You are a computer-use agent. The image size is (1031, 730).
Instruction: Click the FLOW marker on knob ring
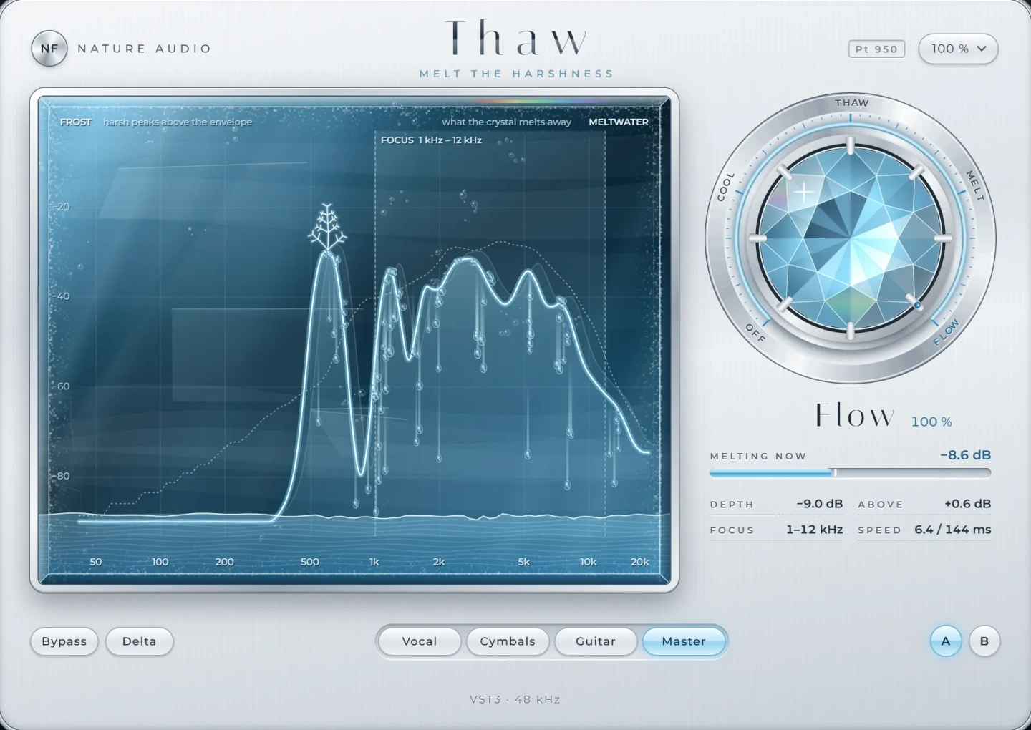pos(946,333)
